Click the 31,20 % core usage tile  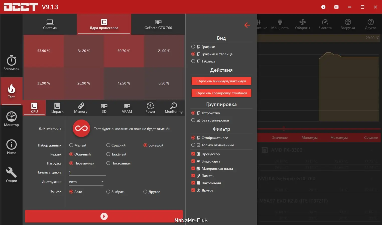tap(84, 51)
